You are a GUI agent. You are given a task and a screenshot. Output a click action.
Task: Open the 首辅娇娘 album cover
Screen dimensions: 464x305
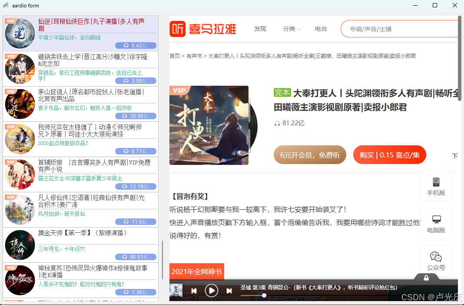[20, 174]
